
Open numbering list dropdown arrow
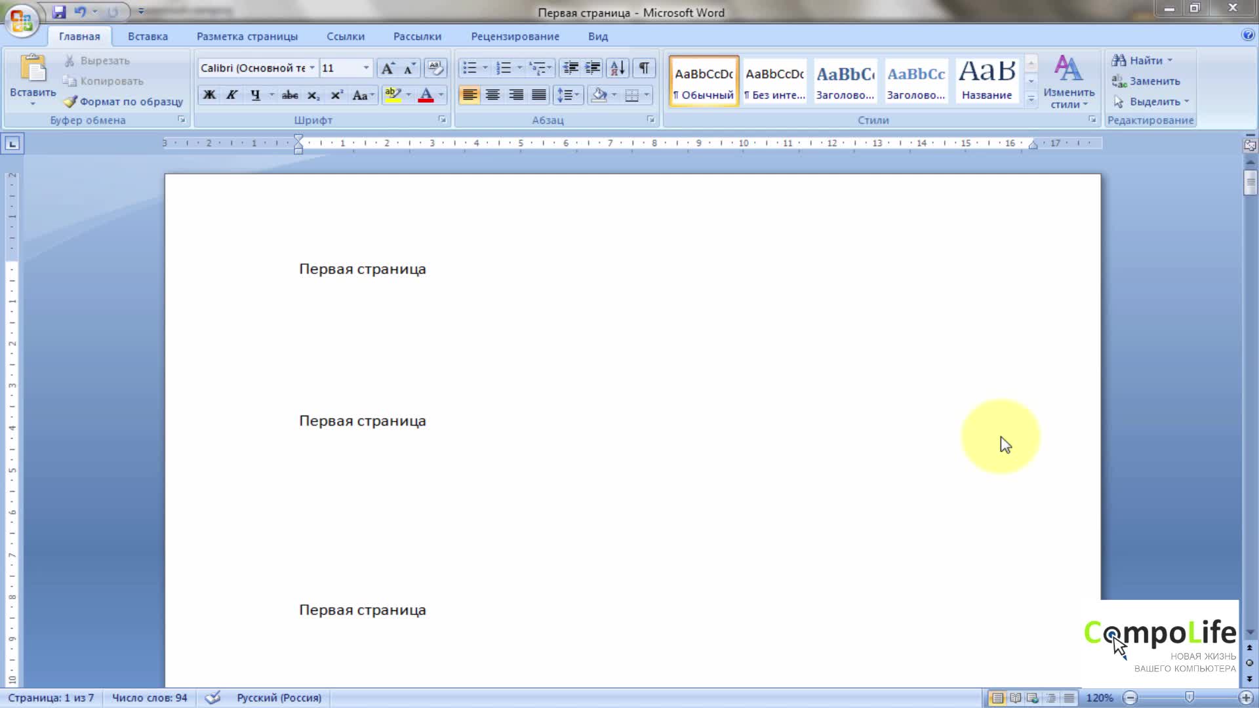point(519,68)
